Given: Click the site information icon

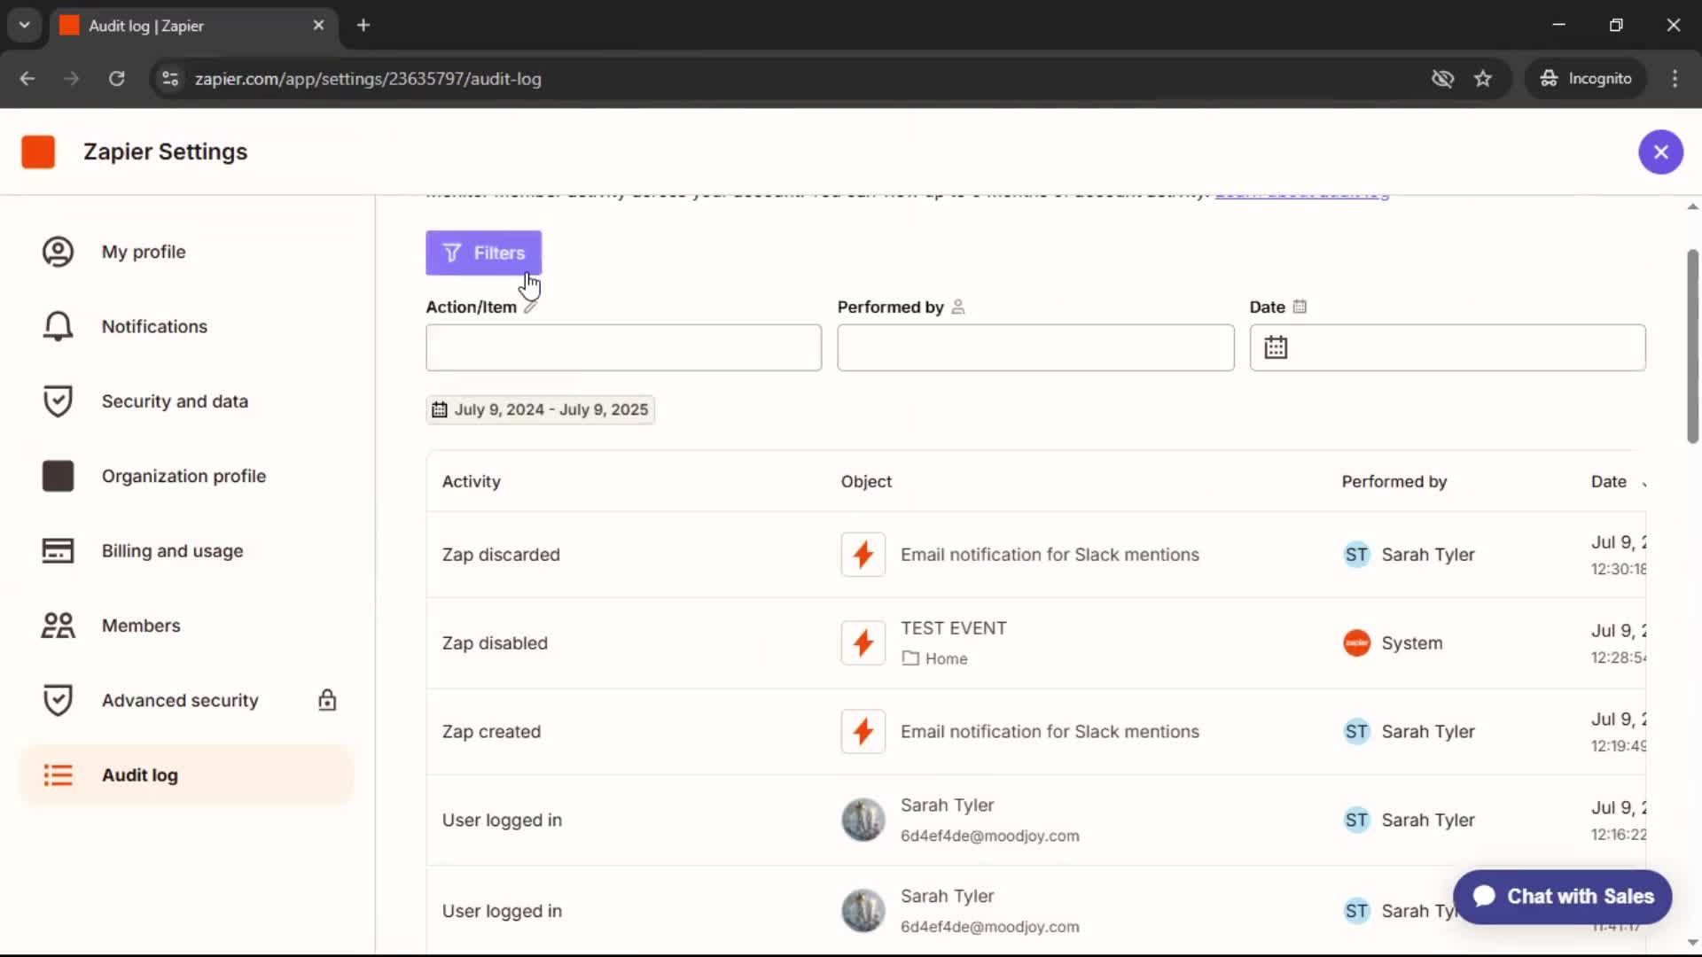Looking at the screenshot, I should (169, 79).
